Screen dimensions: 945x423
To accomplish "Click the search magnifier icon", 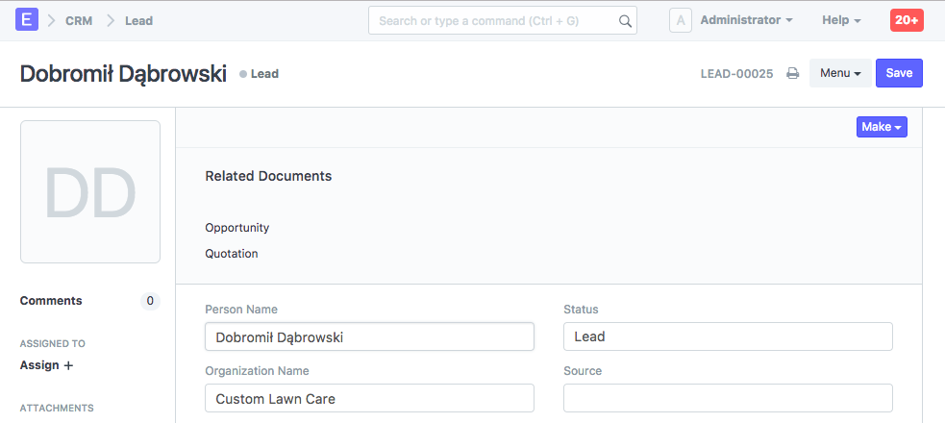I will tap(625, 20).
